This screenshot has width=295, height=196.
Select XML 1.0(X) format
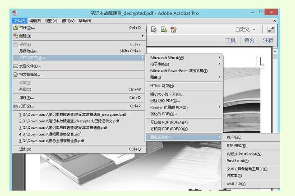251,184
